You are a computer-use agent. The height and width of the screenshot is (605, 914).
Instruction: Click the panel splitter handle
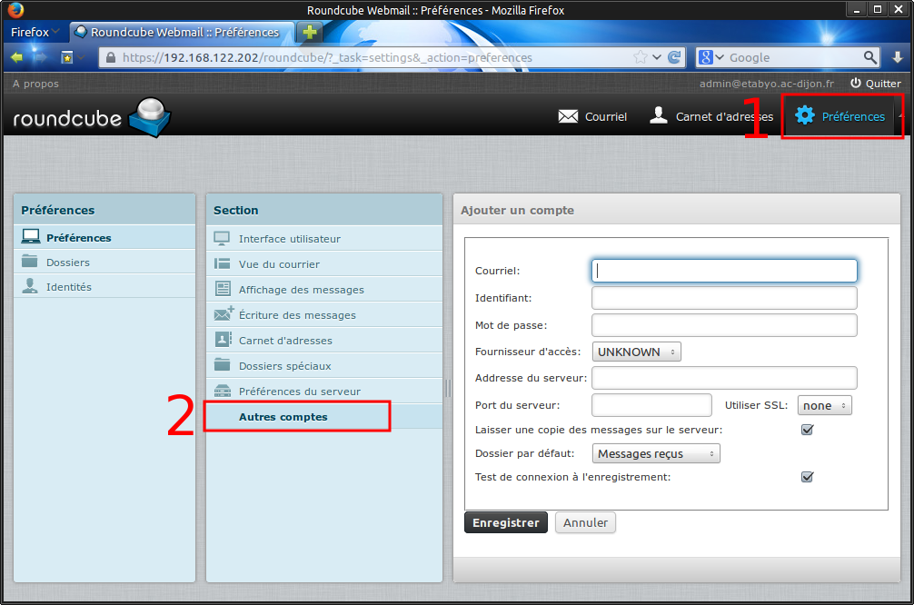tap(448, 388)
